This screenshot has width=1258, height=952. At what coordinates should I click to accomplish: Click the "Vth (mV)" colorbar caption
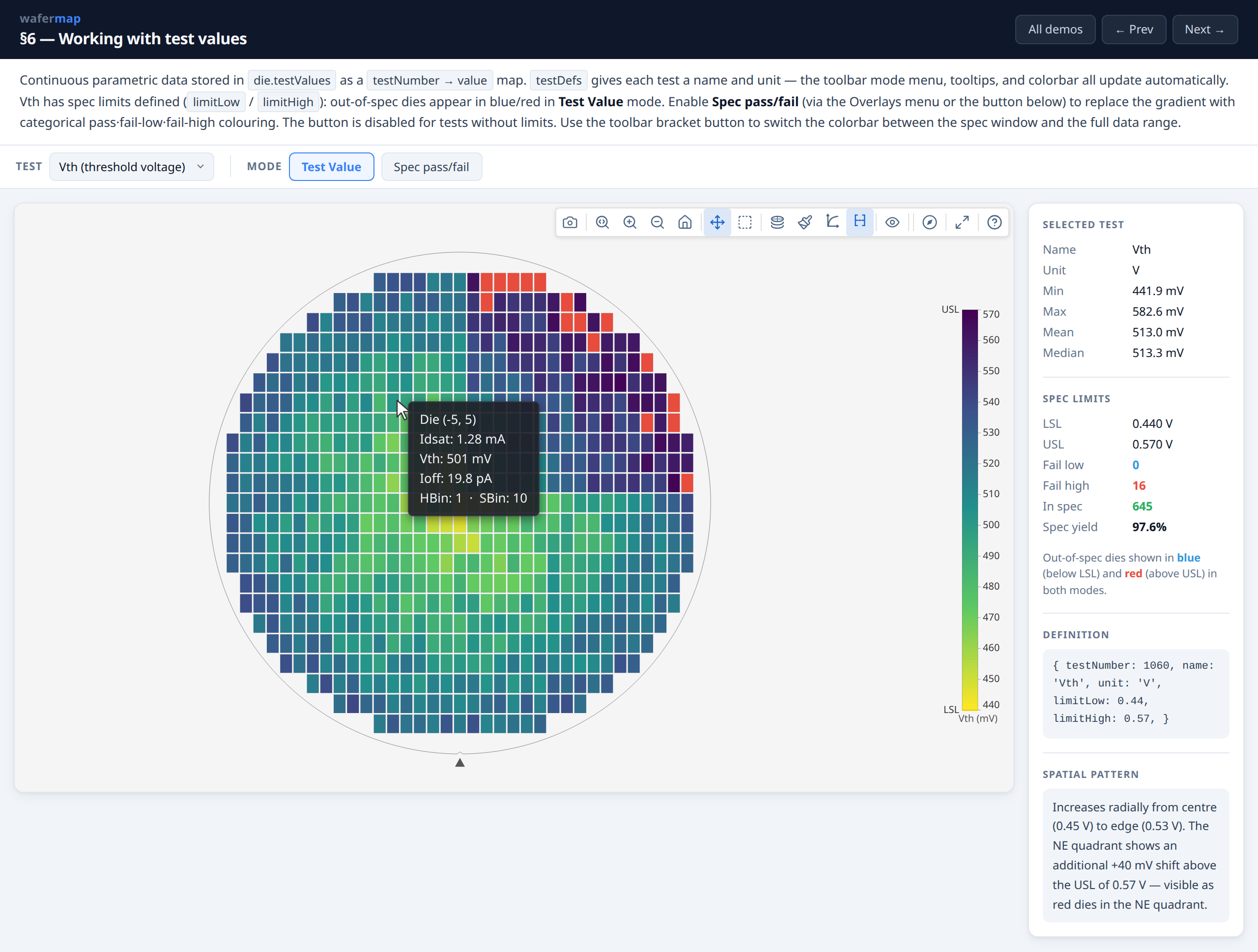[977, 719]
